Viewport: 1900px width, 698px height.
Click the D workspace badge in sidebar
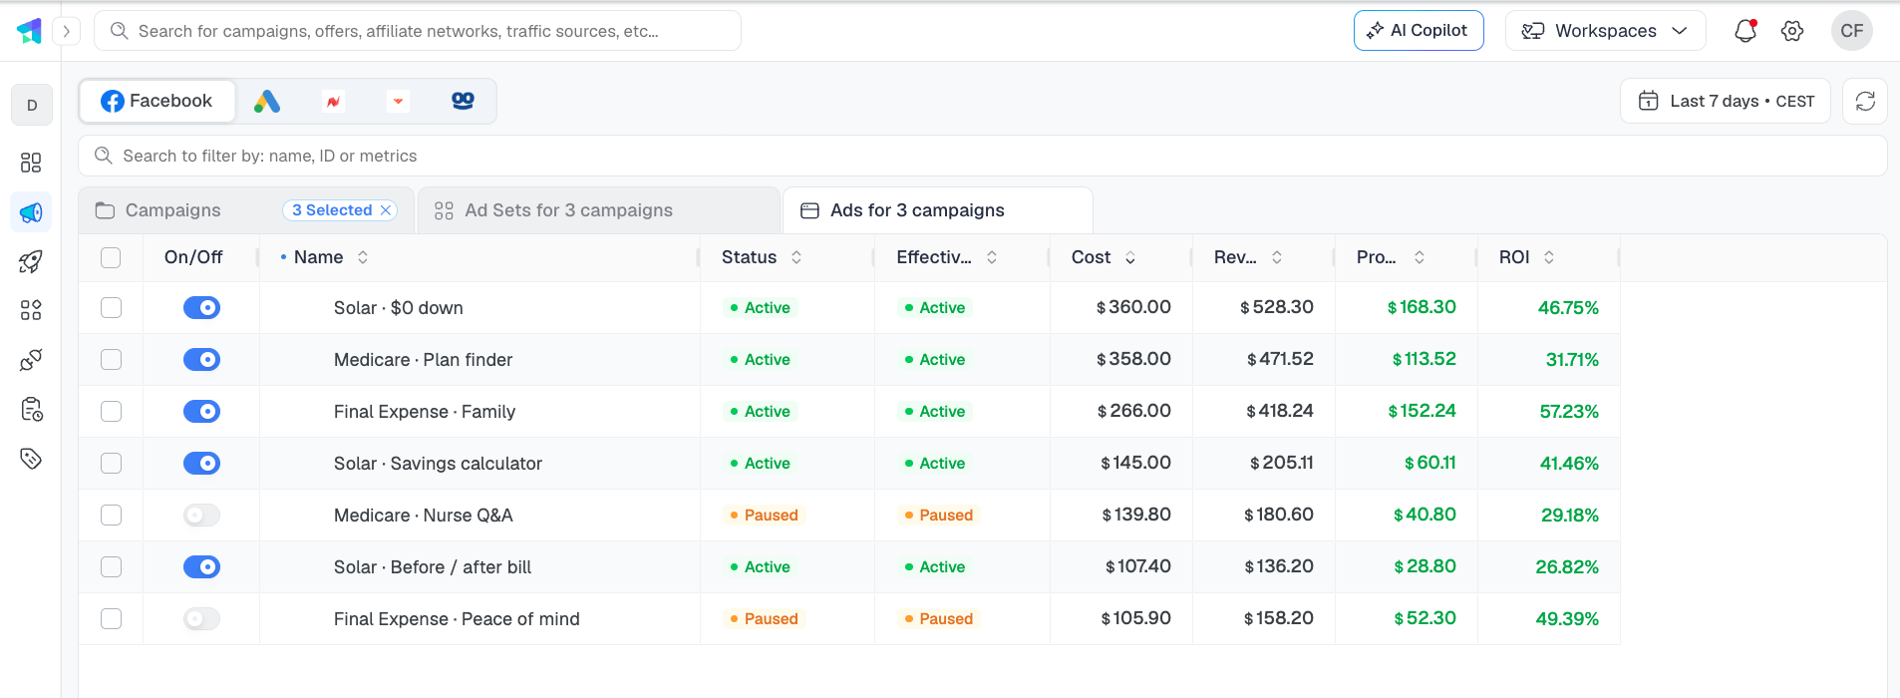[32, 105]
